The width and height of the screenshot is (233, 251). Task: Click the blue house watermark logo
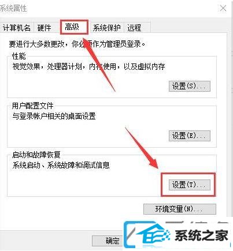[147, 235]
